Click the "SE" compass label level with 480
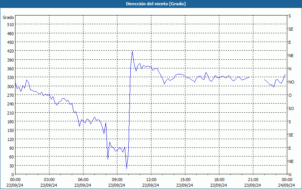Screen dimensions: 302x189 [291, 29]
